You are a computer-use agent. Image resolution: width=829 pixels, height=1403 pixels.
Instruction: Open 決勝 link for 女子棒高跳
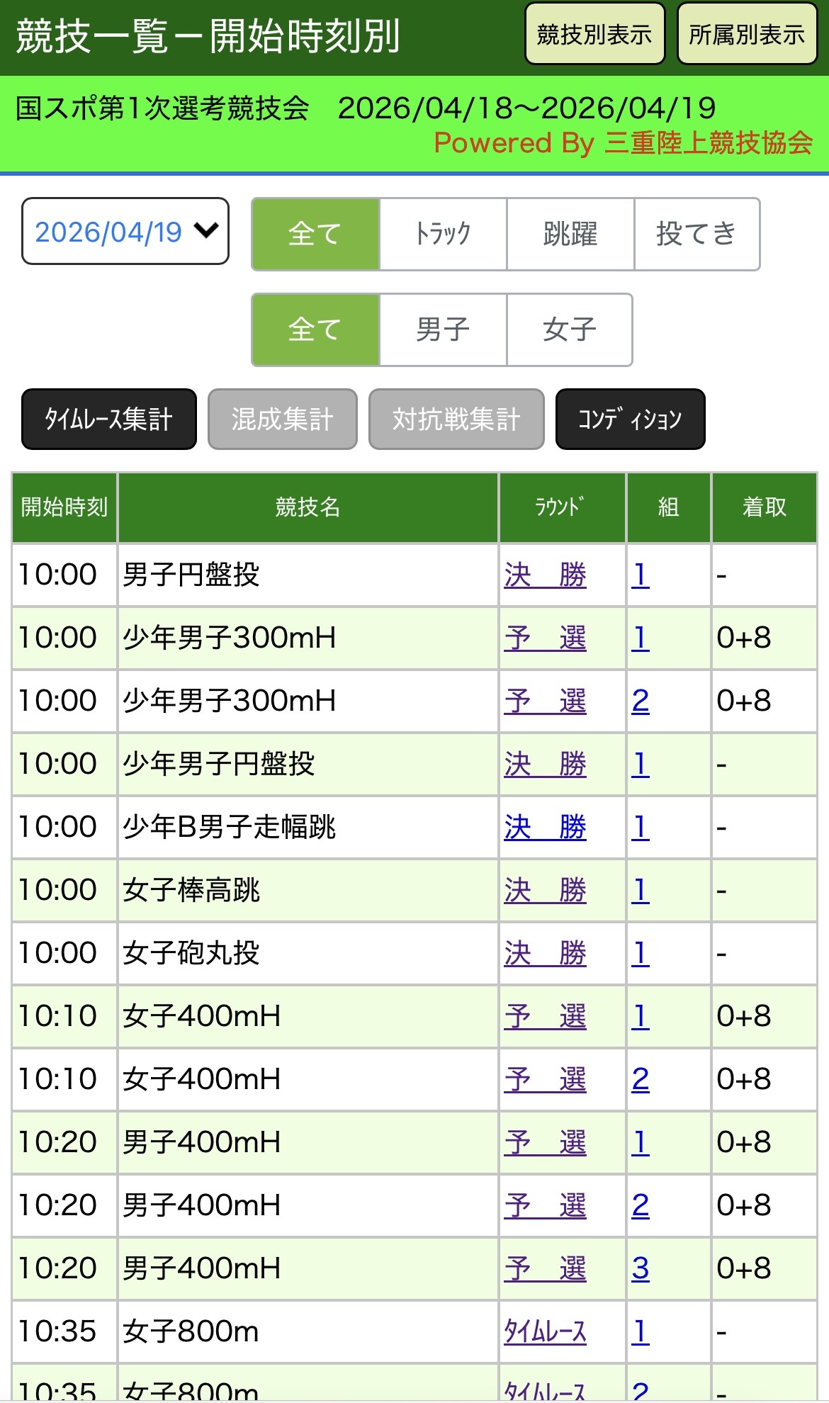545,890
